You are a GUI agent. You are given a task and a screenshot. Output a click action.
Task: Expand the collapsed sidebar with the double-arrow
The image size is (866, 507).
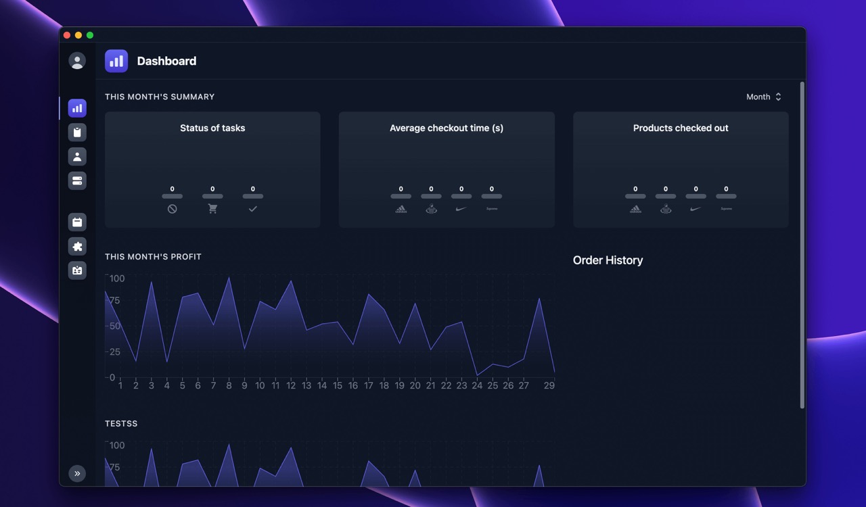(x=76, y=473)
